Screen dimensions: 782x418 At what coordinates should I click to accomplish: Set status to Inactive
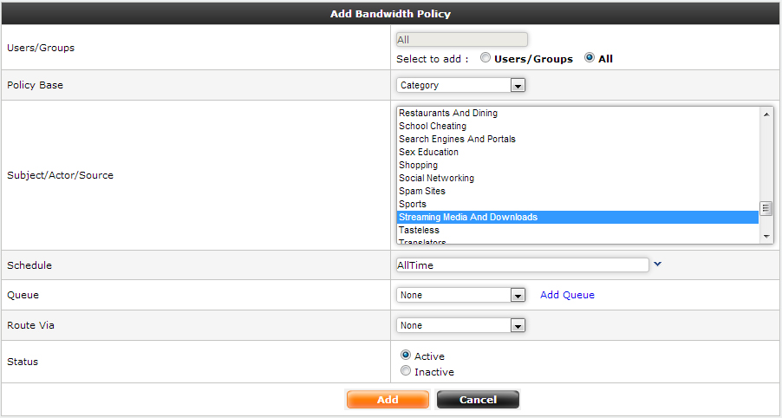(x=406, y=371)
